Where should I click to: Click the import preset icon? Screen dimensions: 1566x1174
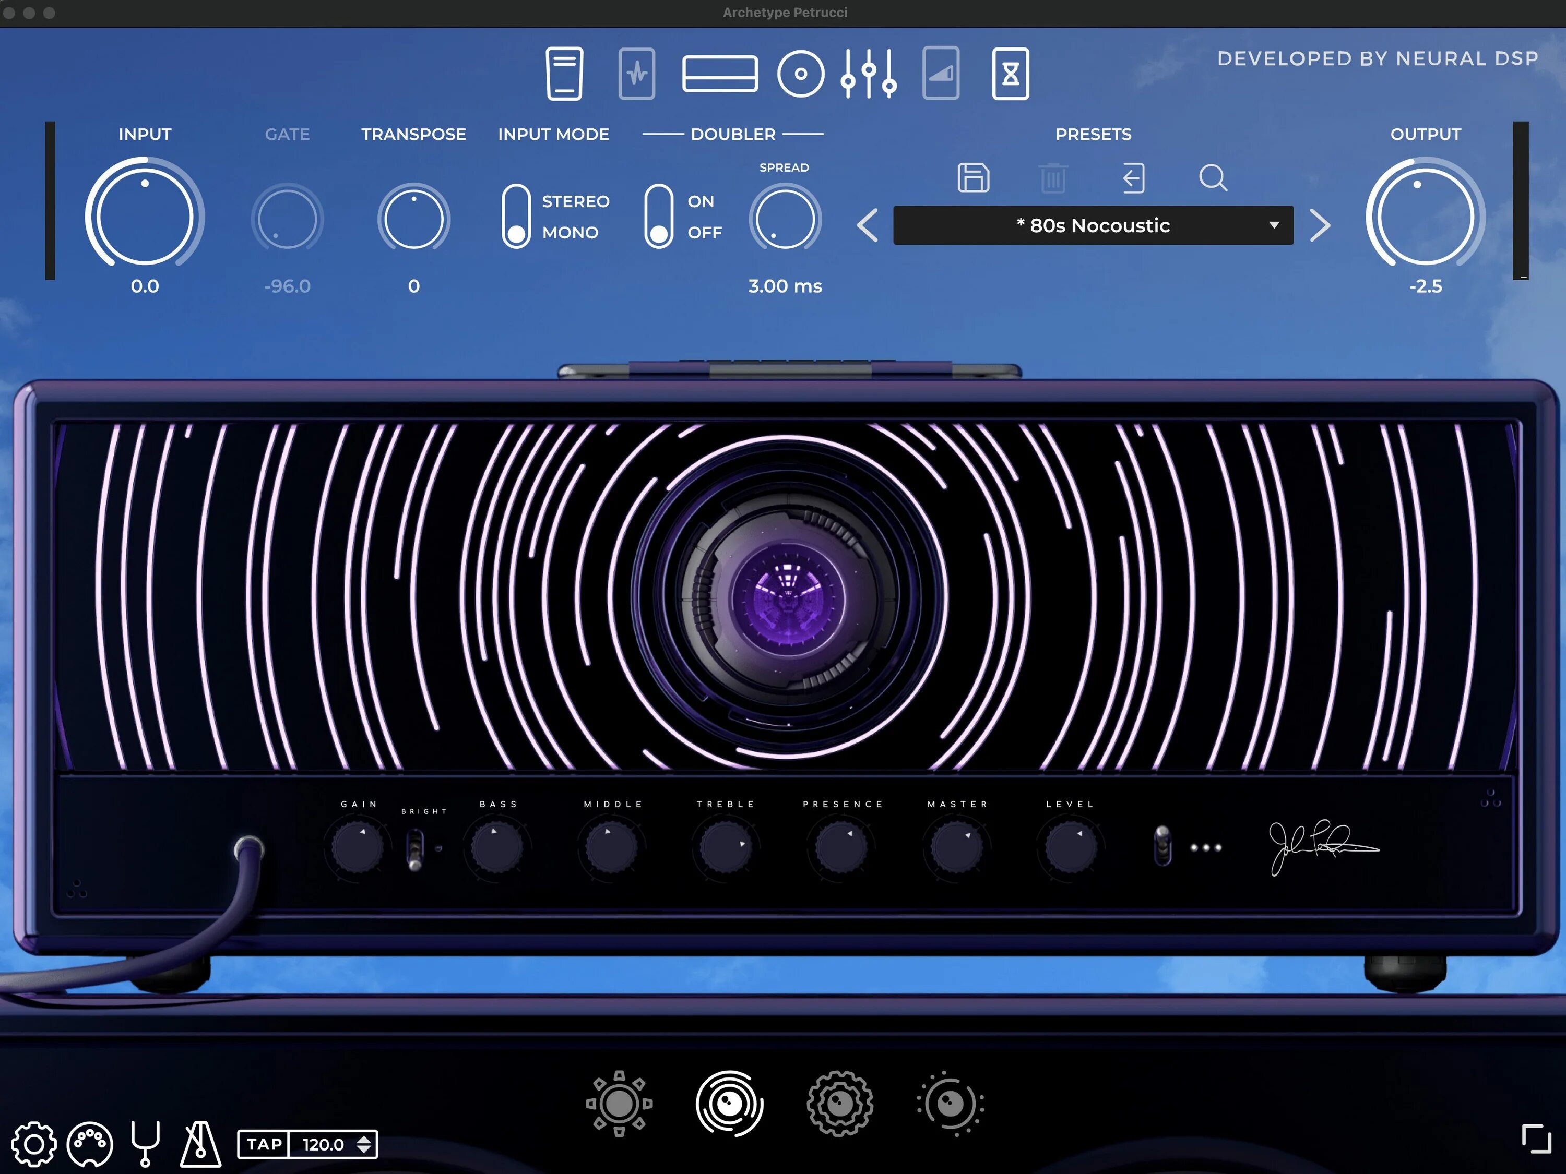[1133, 177]
